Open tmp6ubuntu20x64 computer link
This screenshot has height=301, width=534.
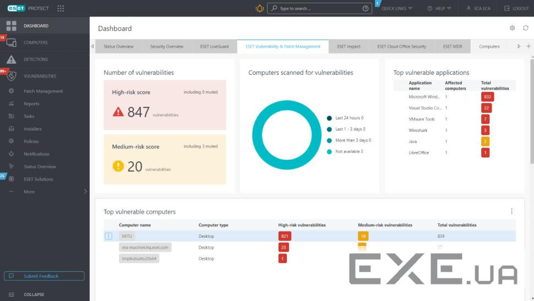click(139, 259)
